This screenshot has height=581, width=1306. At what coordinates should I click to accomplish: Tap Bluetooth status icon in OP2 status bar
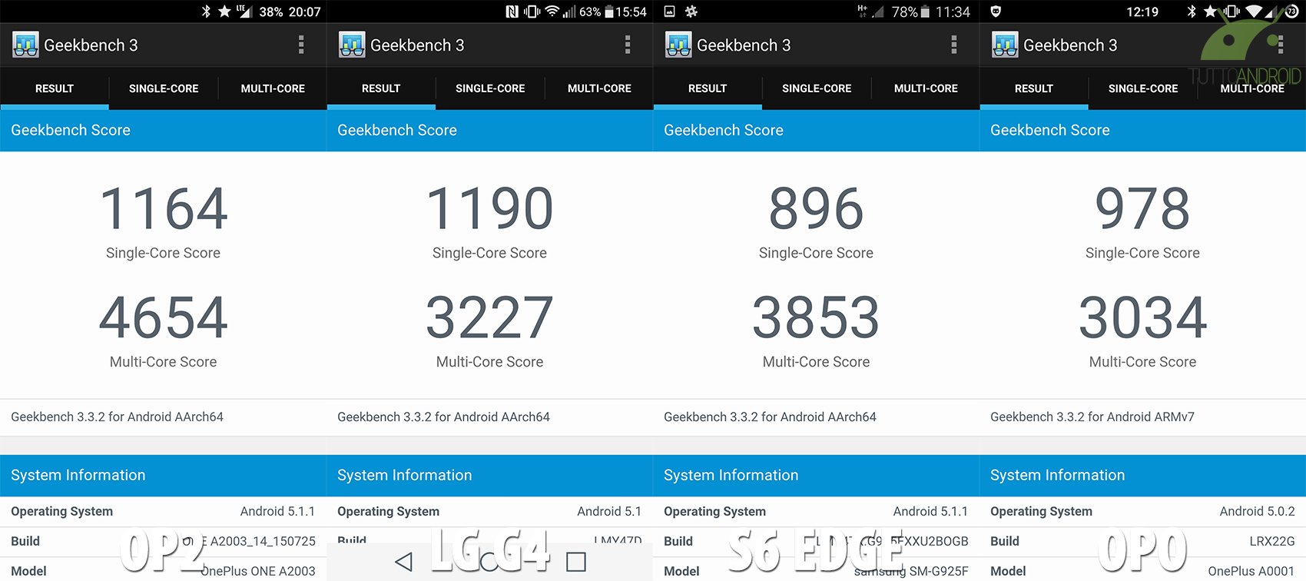(x=206, y=11)
